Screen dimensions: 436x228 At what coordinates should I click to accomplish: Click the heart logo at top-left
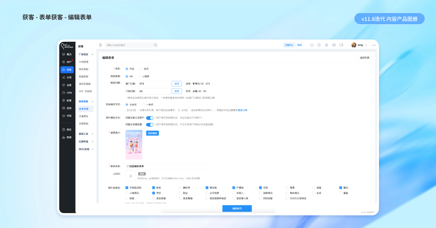coord(67,46)
